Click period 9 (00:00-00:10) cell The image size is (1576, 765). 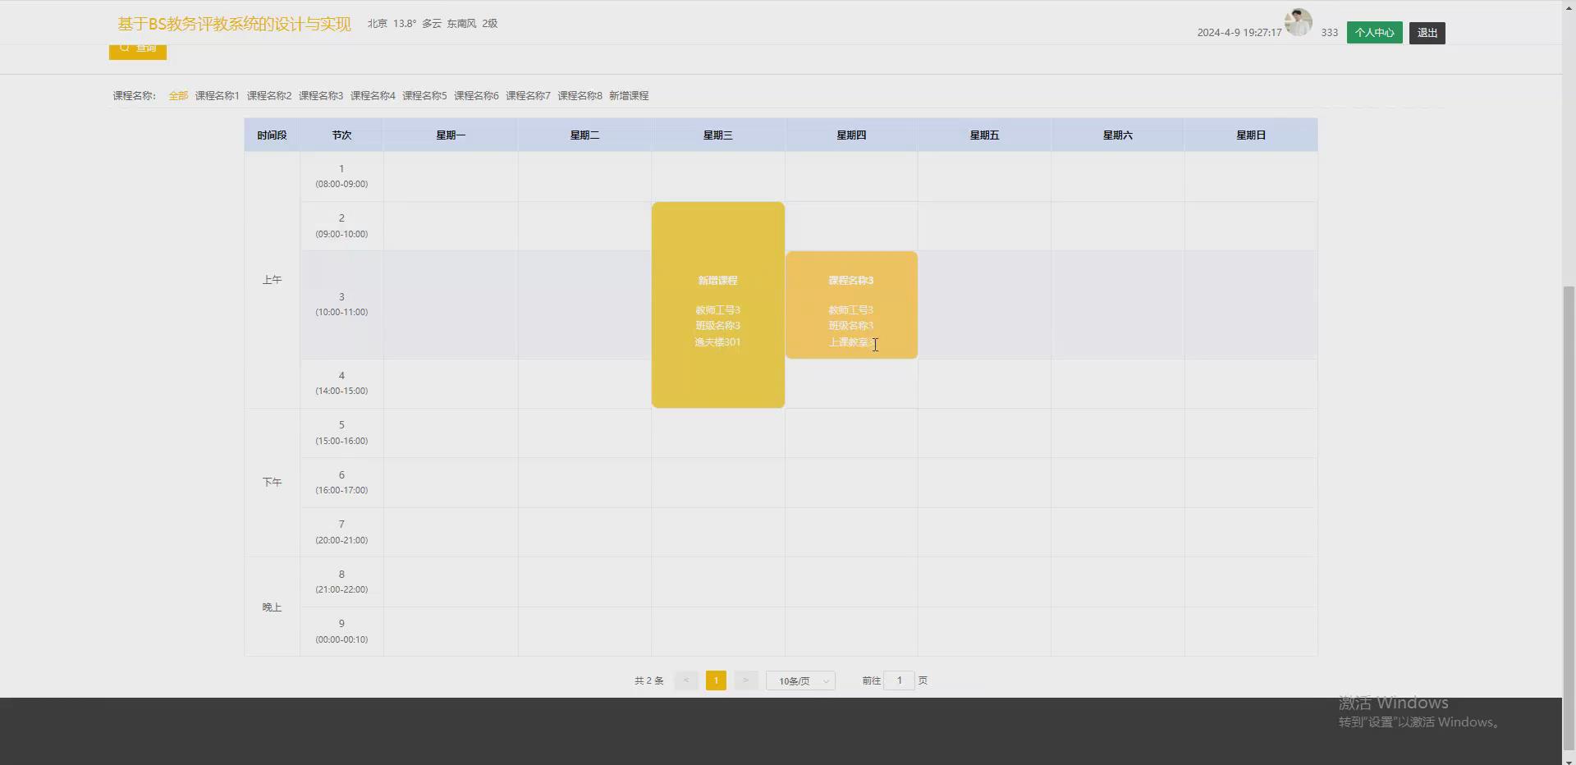pos(341,631)
